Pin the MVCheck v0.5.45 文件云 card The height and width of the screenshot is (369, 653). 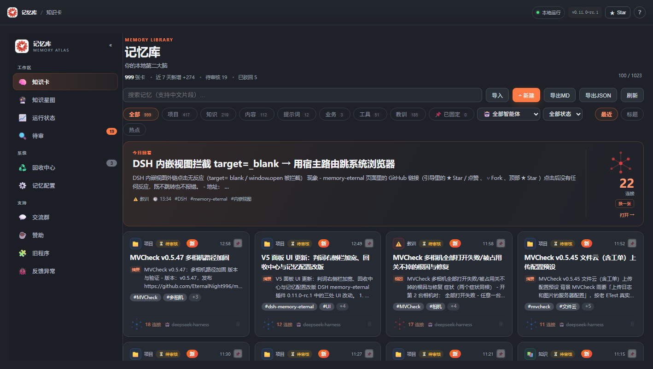tap(632, 243)
